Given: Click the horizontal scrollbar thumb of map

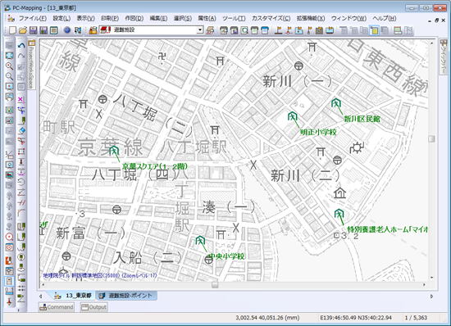Looking at the screenshot, I should 215,285.
